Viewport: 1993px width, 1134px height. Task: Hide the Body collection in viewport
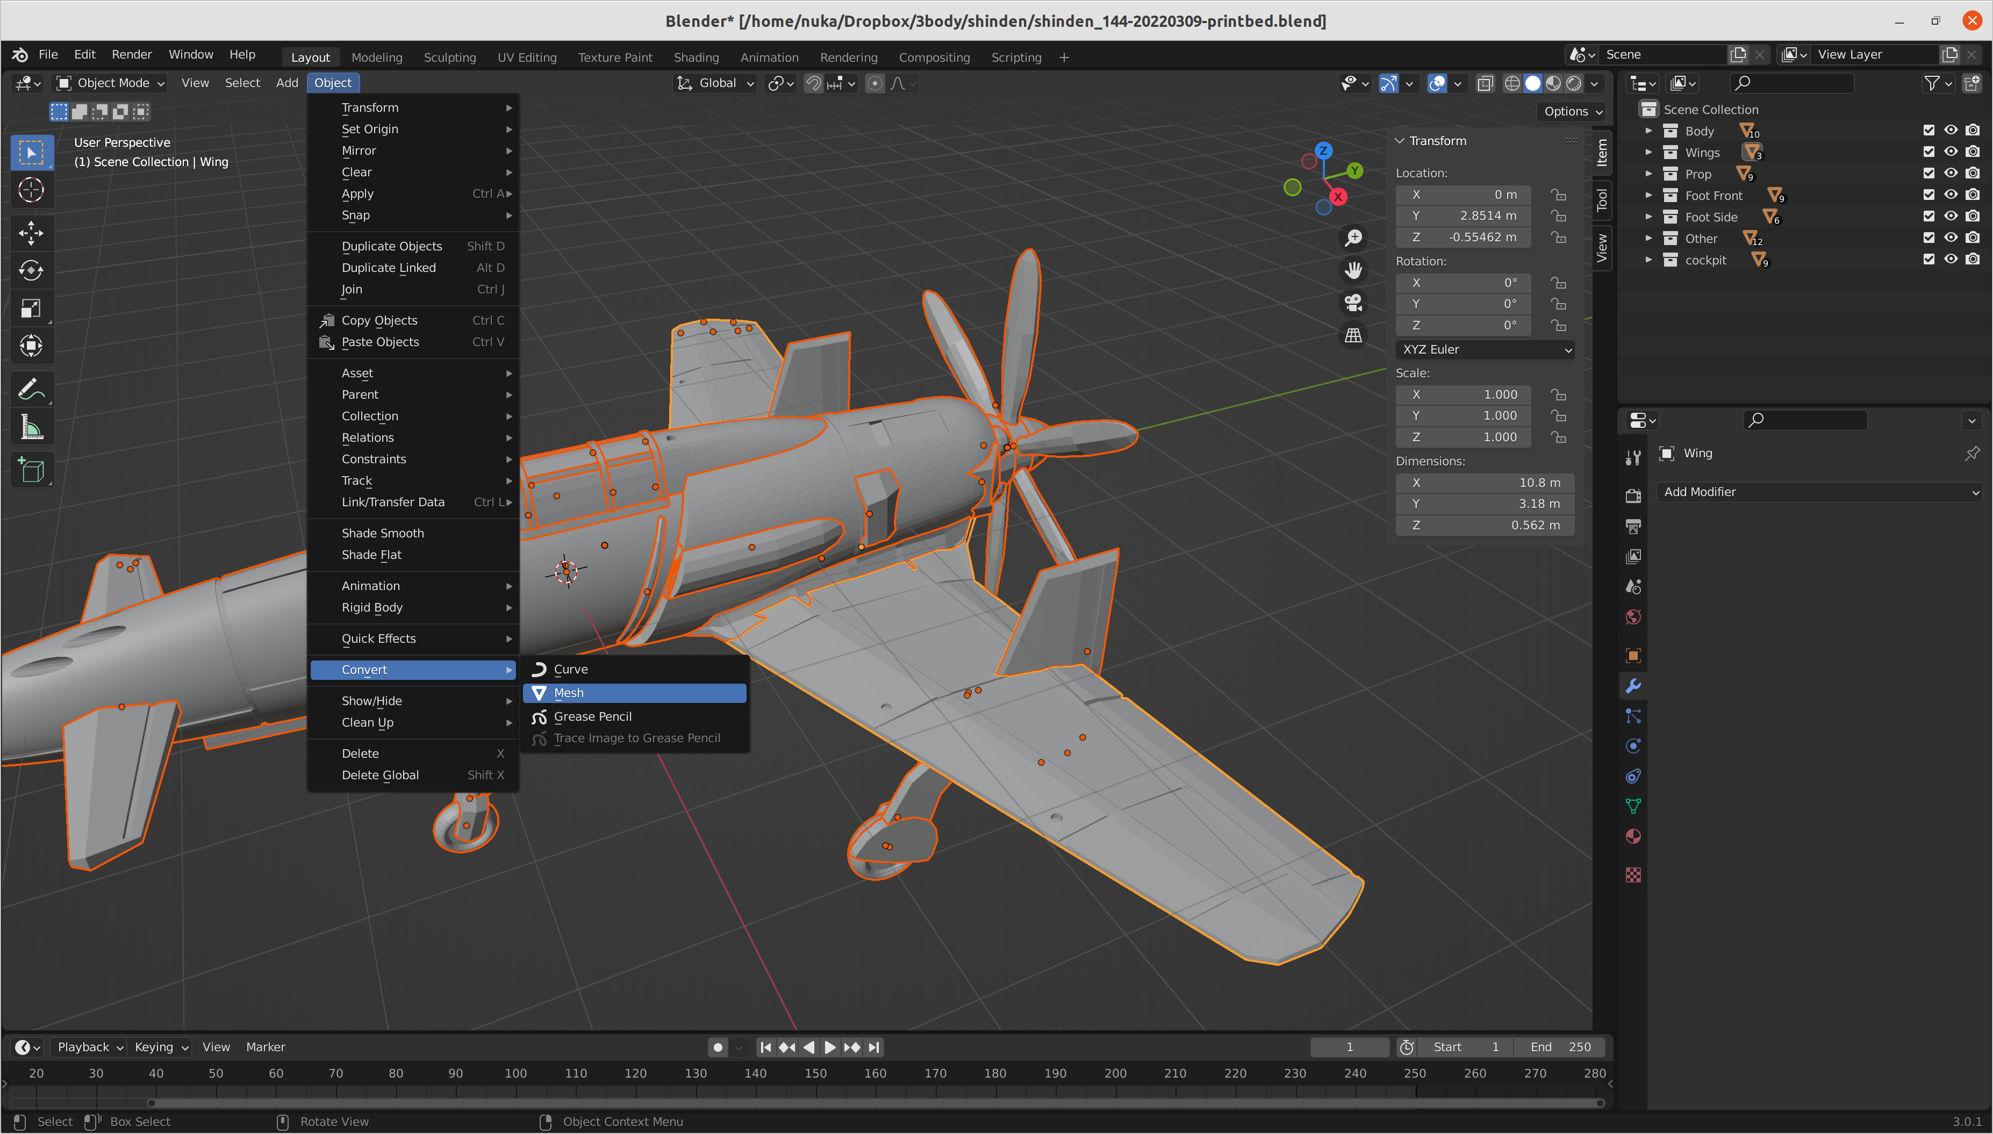coord(1950,131)
